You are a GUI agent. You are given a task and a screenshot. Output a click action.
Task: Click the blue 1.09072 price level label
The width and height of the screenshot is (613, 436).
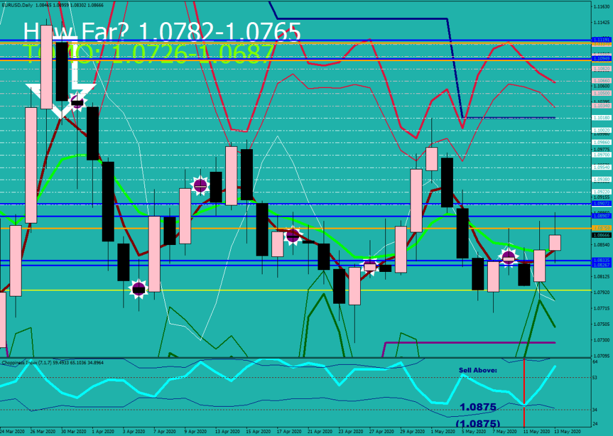point(601,204)
